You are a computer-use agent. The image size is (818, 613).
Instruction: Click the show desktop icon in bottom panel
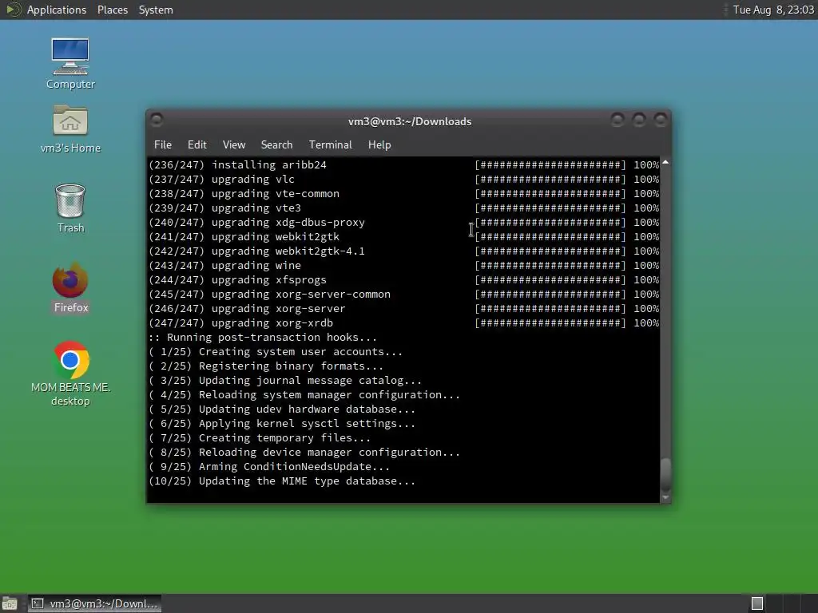click(10, 603)
